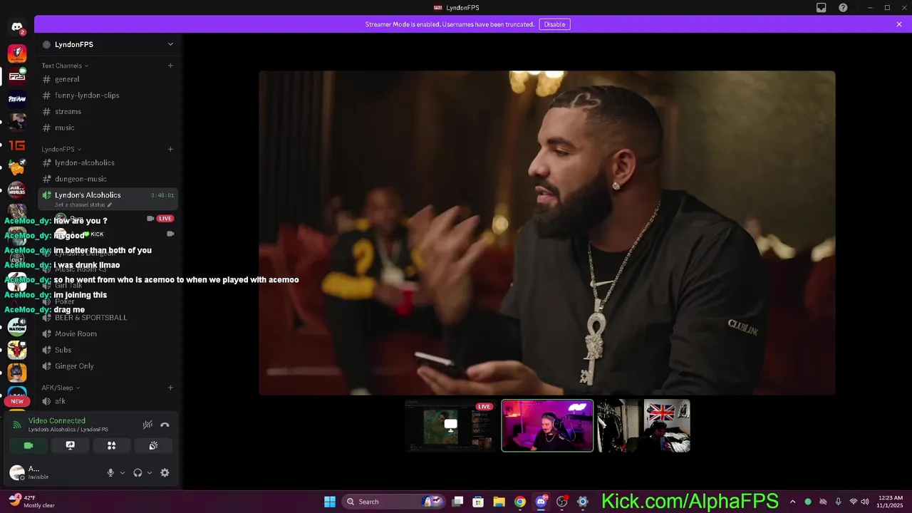
Task: Collapse the AFK/Sleep category
Action: (61, 388)
